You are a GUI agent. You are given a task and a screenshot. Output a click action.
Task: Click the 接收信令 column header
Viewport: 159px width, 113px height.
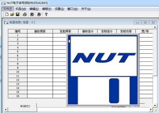tap(88, 31)
